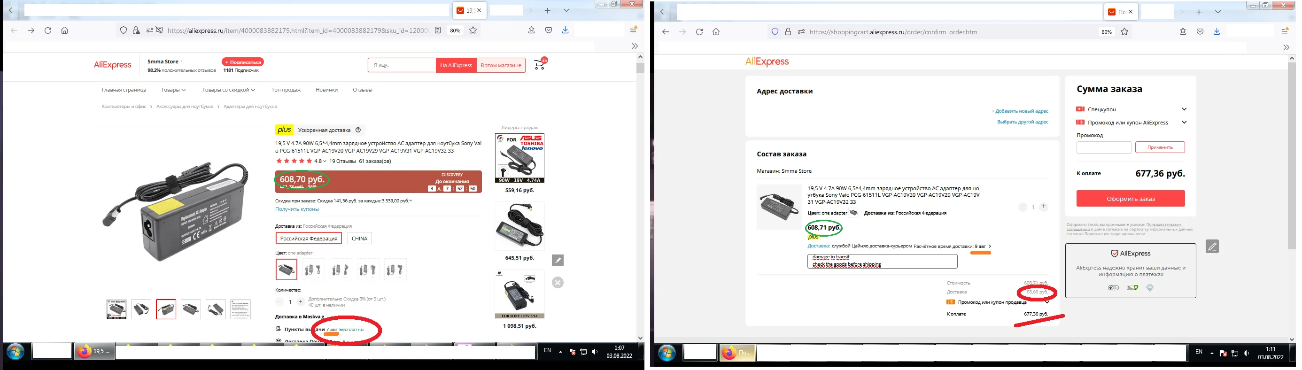Image resolution: width=1302 pixels, height=370 pixels.
Task: Go forward in the product page window
Action: coord(31,31)
